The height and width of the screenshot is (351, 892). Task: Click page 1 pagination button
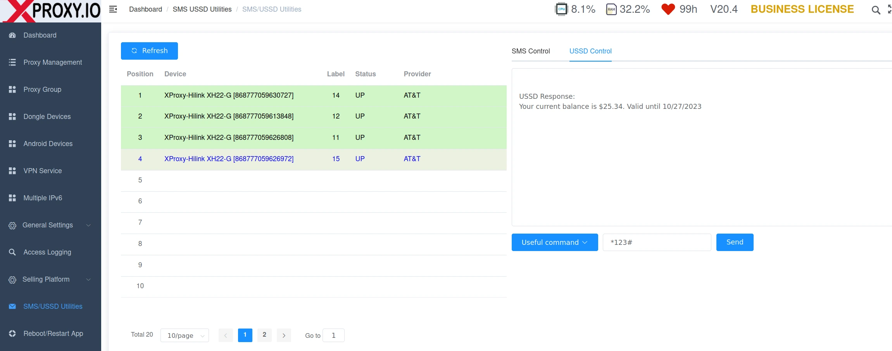click(245, 335)
